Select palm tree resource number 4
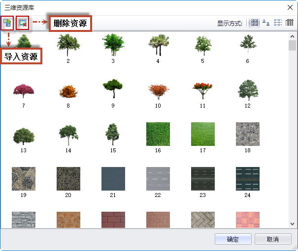 158,45
